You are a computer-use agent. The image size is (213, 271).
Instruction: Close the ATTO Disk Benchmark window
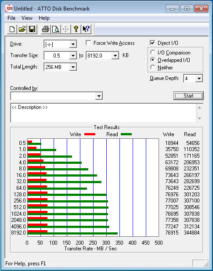201,9
